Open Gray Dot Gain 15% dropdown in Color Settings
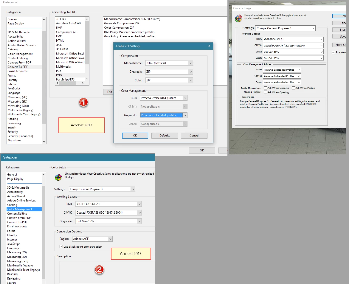 pos(293,52)
